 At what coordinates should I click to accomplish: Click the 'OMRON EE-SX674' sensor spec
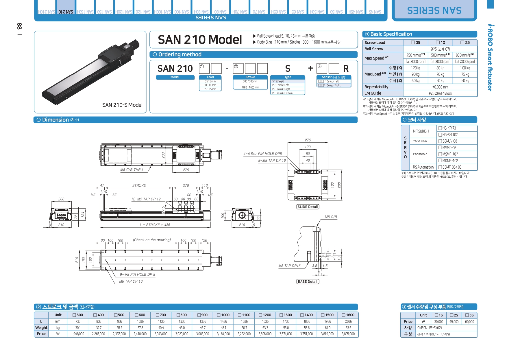coord(430,328)
